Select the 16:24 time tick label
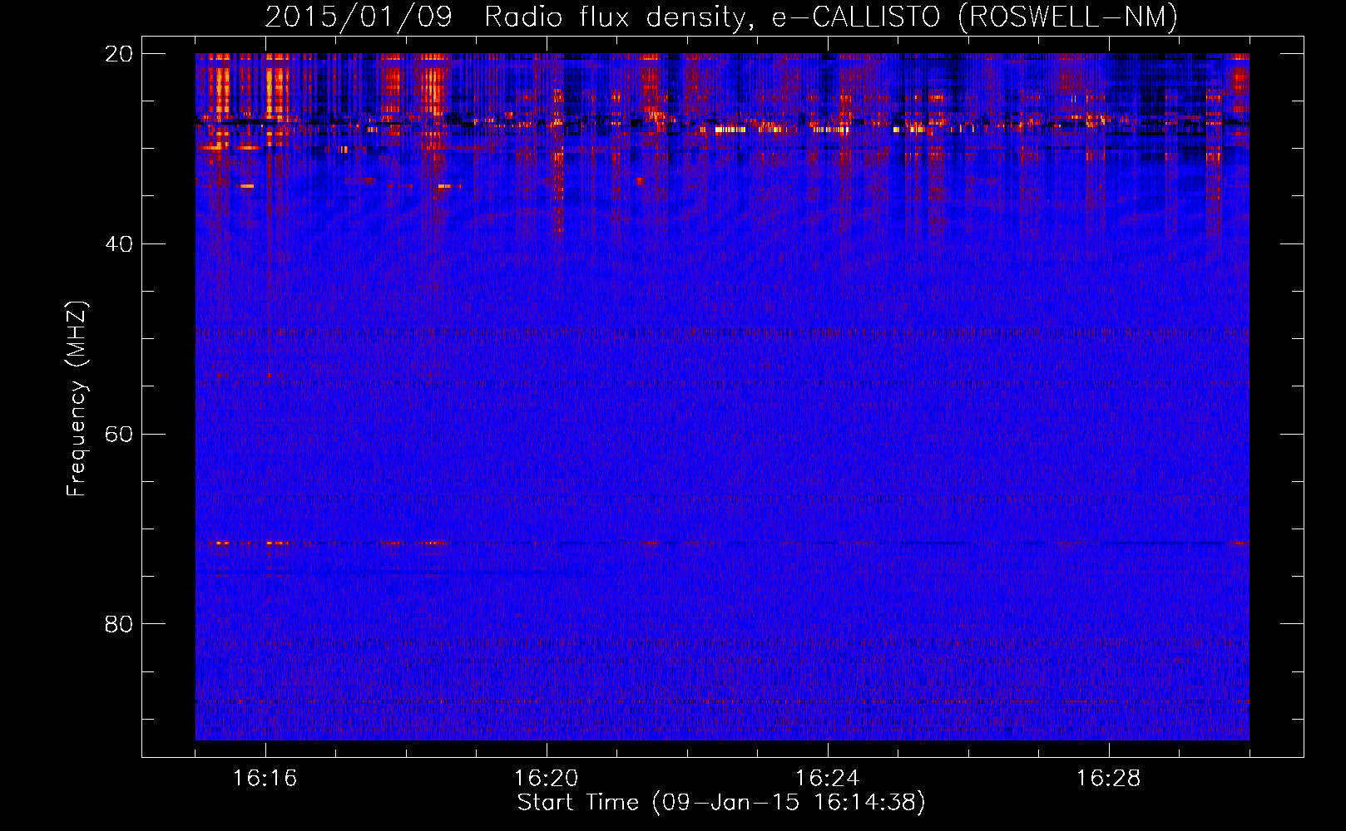 pos(827,779)
